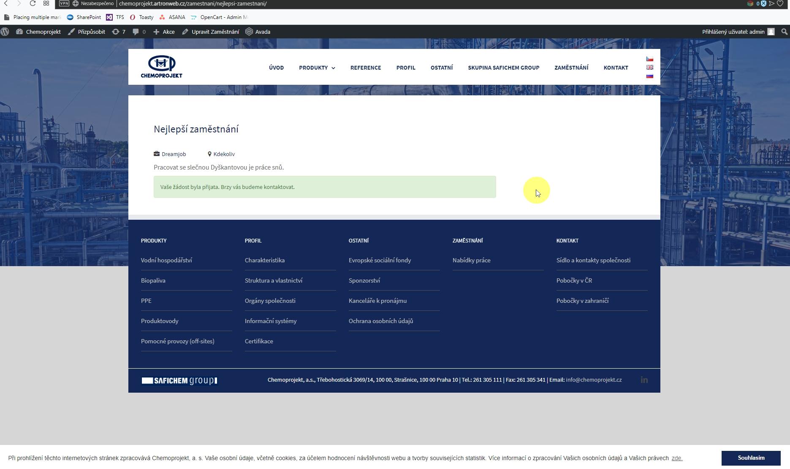Open the Akce add-new menu
Image resolution: width=790 pixels, height=469 pixels.
pos(164,32)
